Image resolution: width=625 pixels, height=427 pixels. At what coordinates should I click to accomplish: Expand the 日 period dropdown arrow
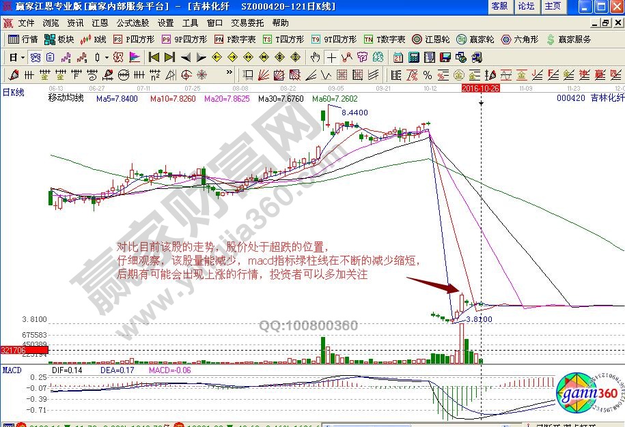point(23,57)
